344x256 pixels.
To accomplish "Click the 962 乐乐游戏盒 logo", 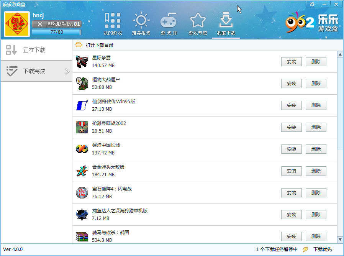I will pyautogui.click(x=312, y=22).
